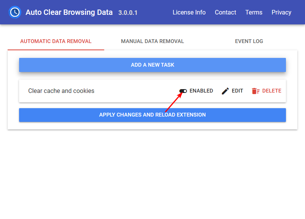
Task: Select the 'Clear cache and cookies' task name
Action: click(61, 91)
